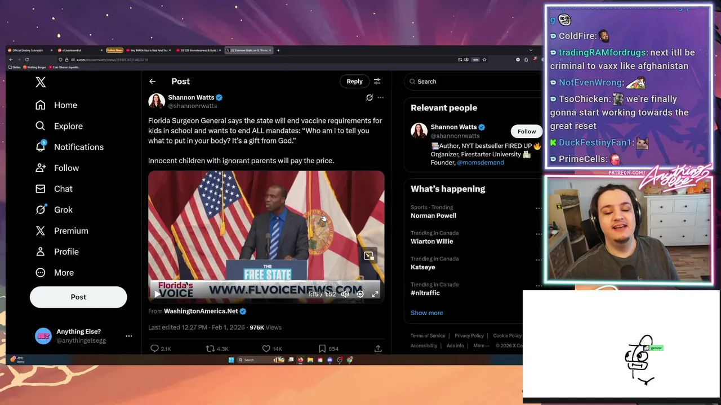
Task: Open the Wiarton Willie trending topic
Action: (431, 241)
